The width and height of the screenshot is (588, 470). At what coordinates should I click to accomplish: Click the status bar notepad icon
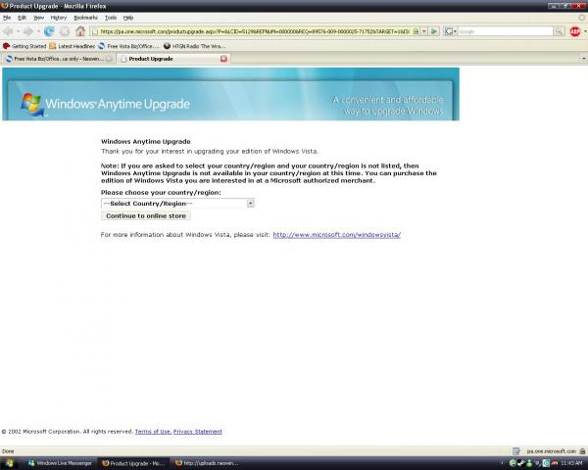tap(516, 451)
